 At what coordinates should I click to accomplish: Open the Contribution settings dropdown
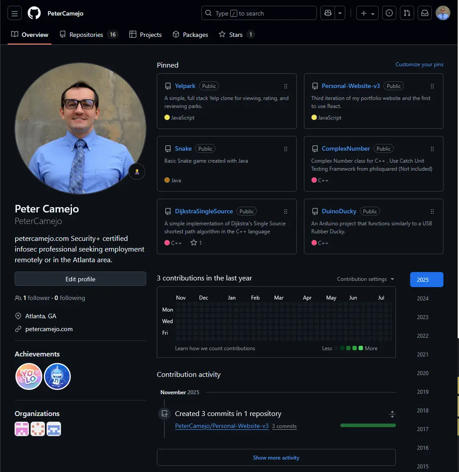(x=365, y=279)
